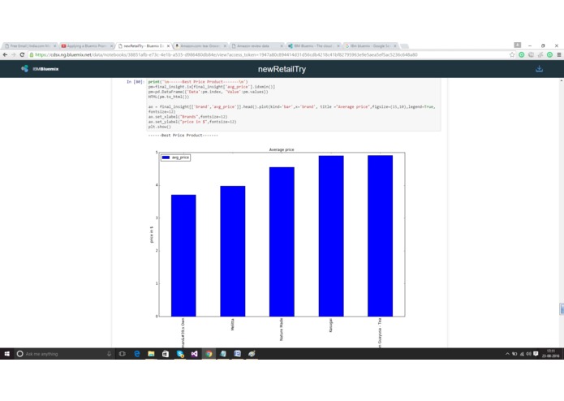The width and height of the screenshot is (564, 401).
Task: Click the newRetailTry notebook title
Action: (x=282, y=69)
